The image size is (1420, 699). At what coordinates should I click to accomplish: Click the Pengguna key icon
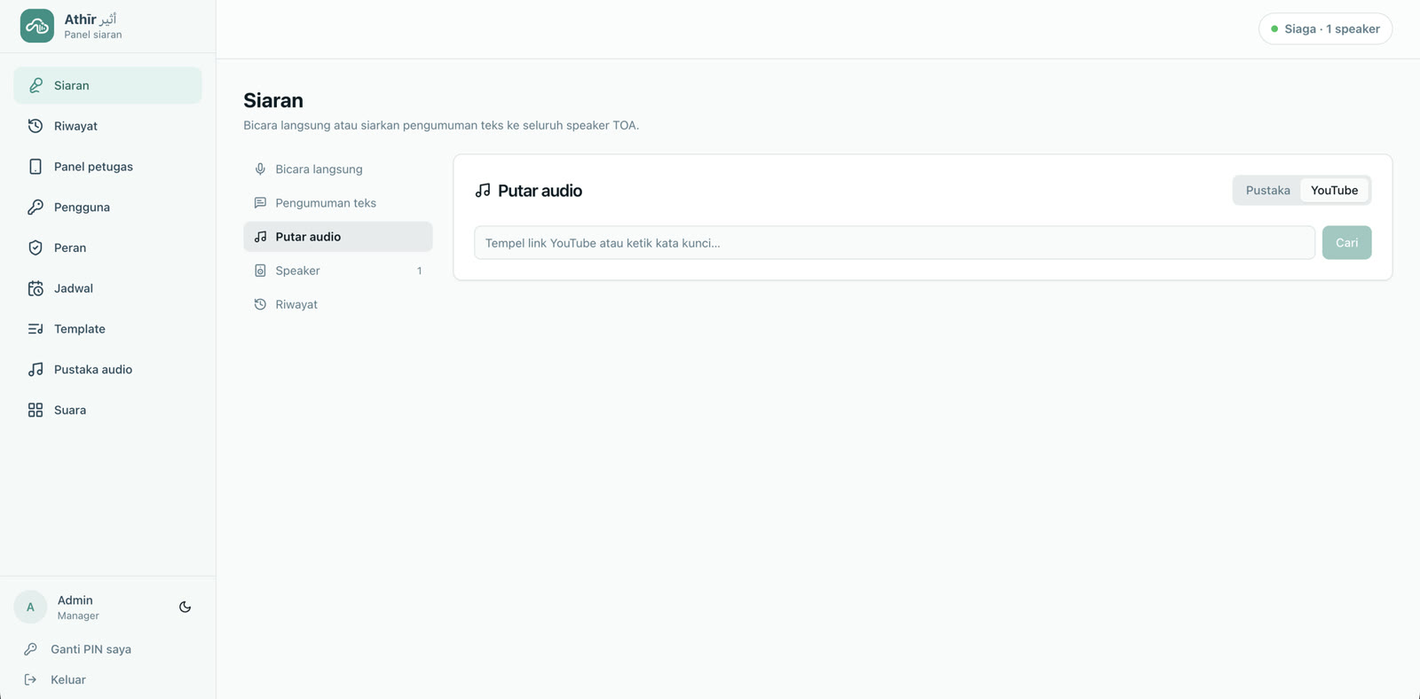coord(35,207)
